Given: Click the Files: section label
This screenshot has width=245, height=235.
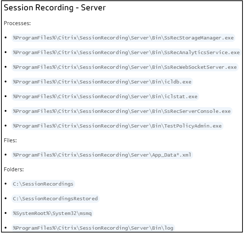Looking at the screenshot, I should [x=10, y=140].
